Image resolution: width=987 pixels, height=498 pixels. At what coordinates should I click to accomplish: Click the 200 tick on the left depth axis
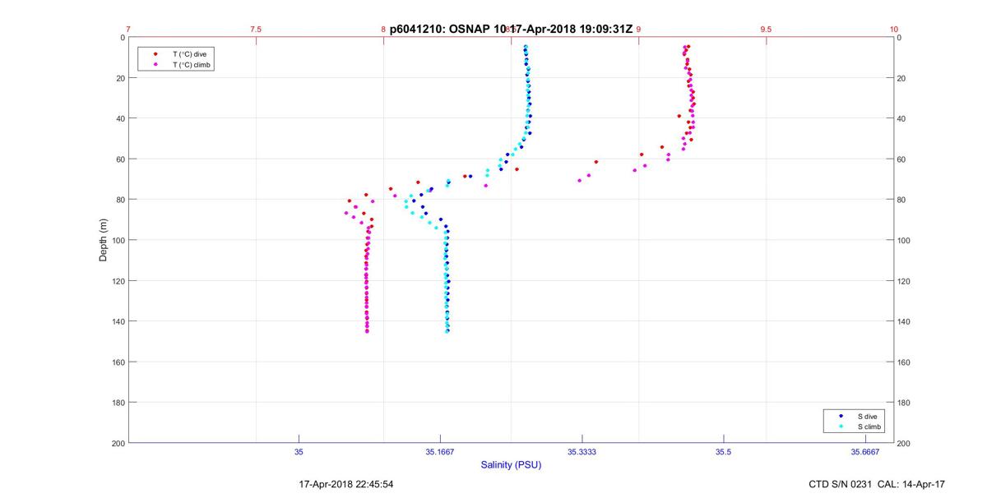pos(117,443)
